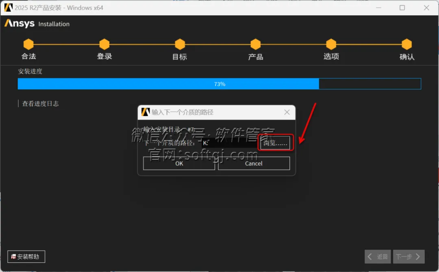Viewport: 439px width, 272px height.
Task: Select the 产品 step hexagon
Action: (255, 44)
